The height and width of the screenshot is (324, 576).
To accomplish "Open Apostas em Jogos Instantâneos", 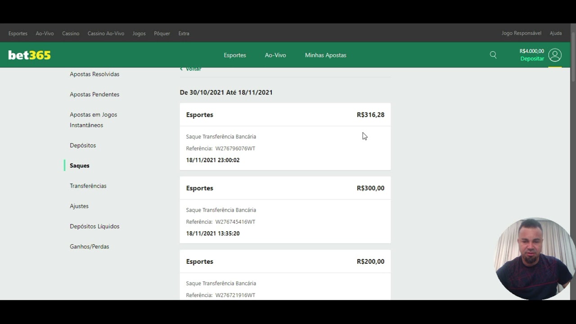I will [x=93, y=120].
